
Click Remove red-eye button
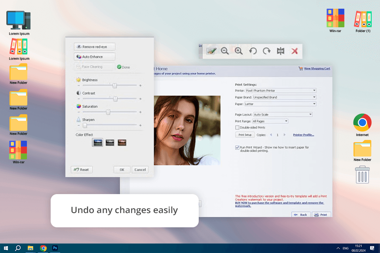(95, 47)
